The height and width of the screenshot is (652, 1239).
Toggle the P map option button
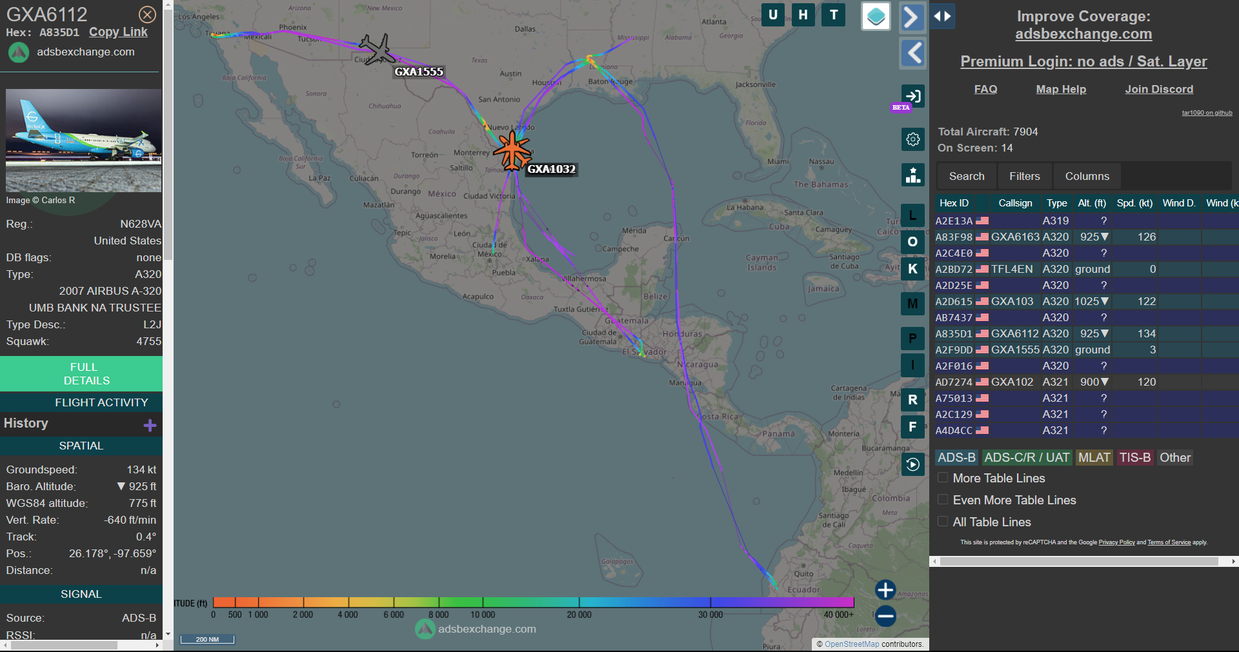912,338
